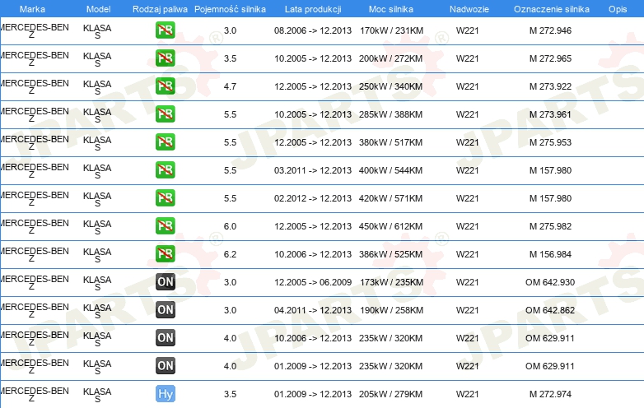The width and height of the screenshot is (644, 408).
Task: Click W221 body in the OM 642.930 row
Action: click(x=468, y=282)
